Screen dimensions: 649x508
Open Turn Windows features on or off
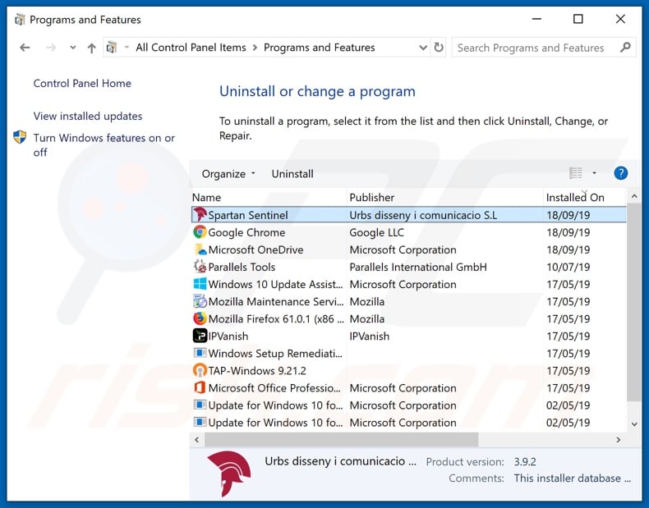[x=104, y=144]
